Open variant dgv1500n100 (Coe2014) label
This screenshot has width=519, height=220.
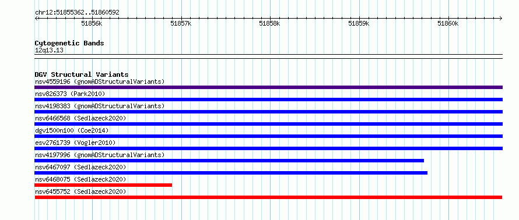[72, 130]
